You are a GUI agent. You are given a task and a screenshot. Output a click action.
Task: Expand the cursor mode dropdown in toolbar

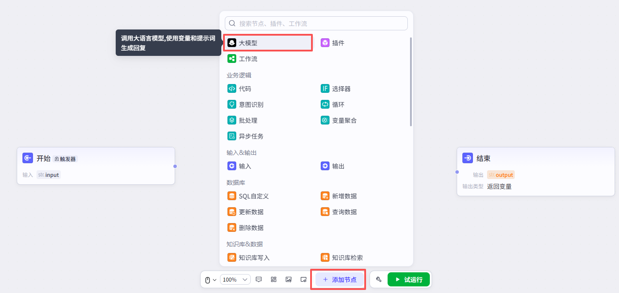210,279
